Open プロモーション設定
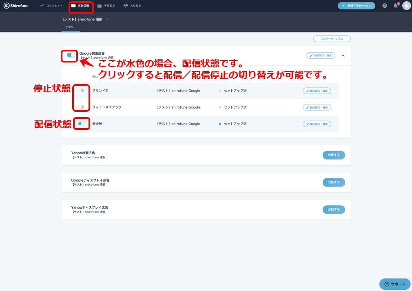 click(x=332, y=39)
